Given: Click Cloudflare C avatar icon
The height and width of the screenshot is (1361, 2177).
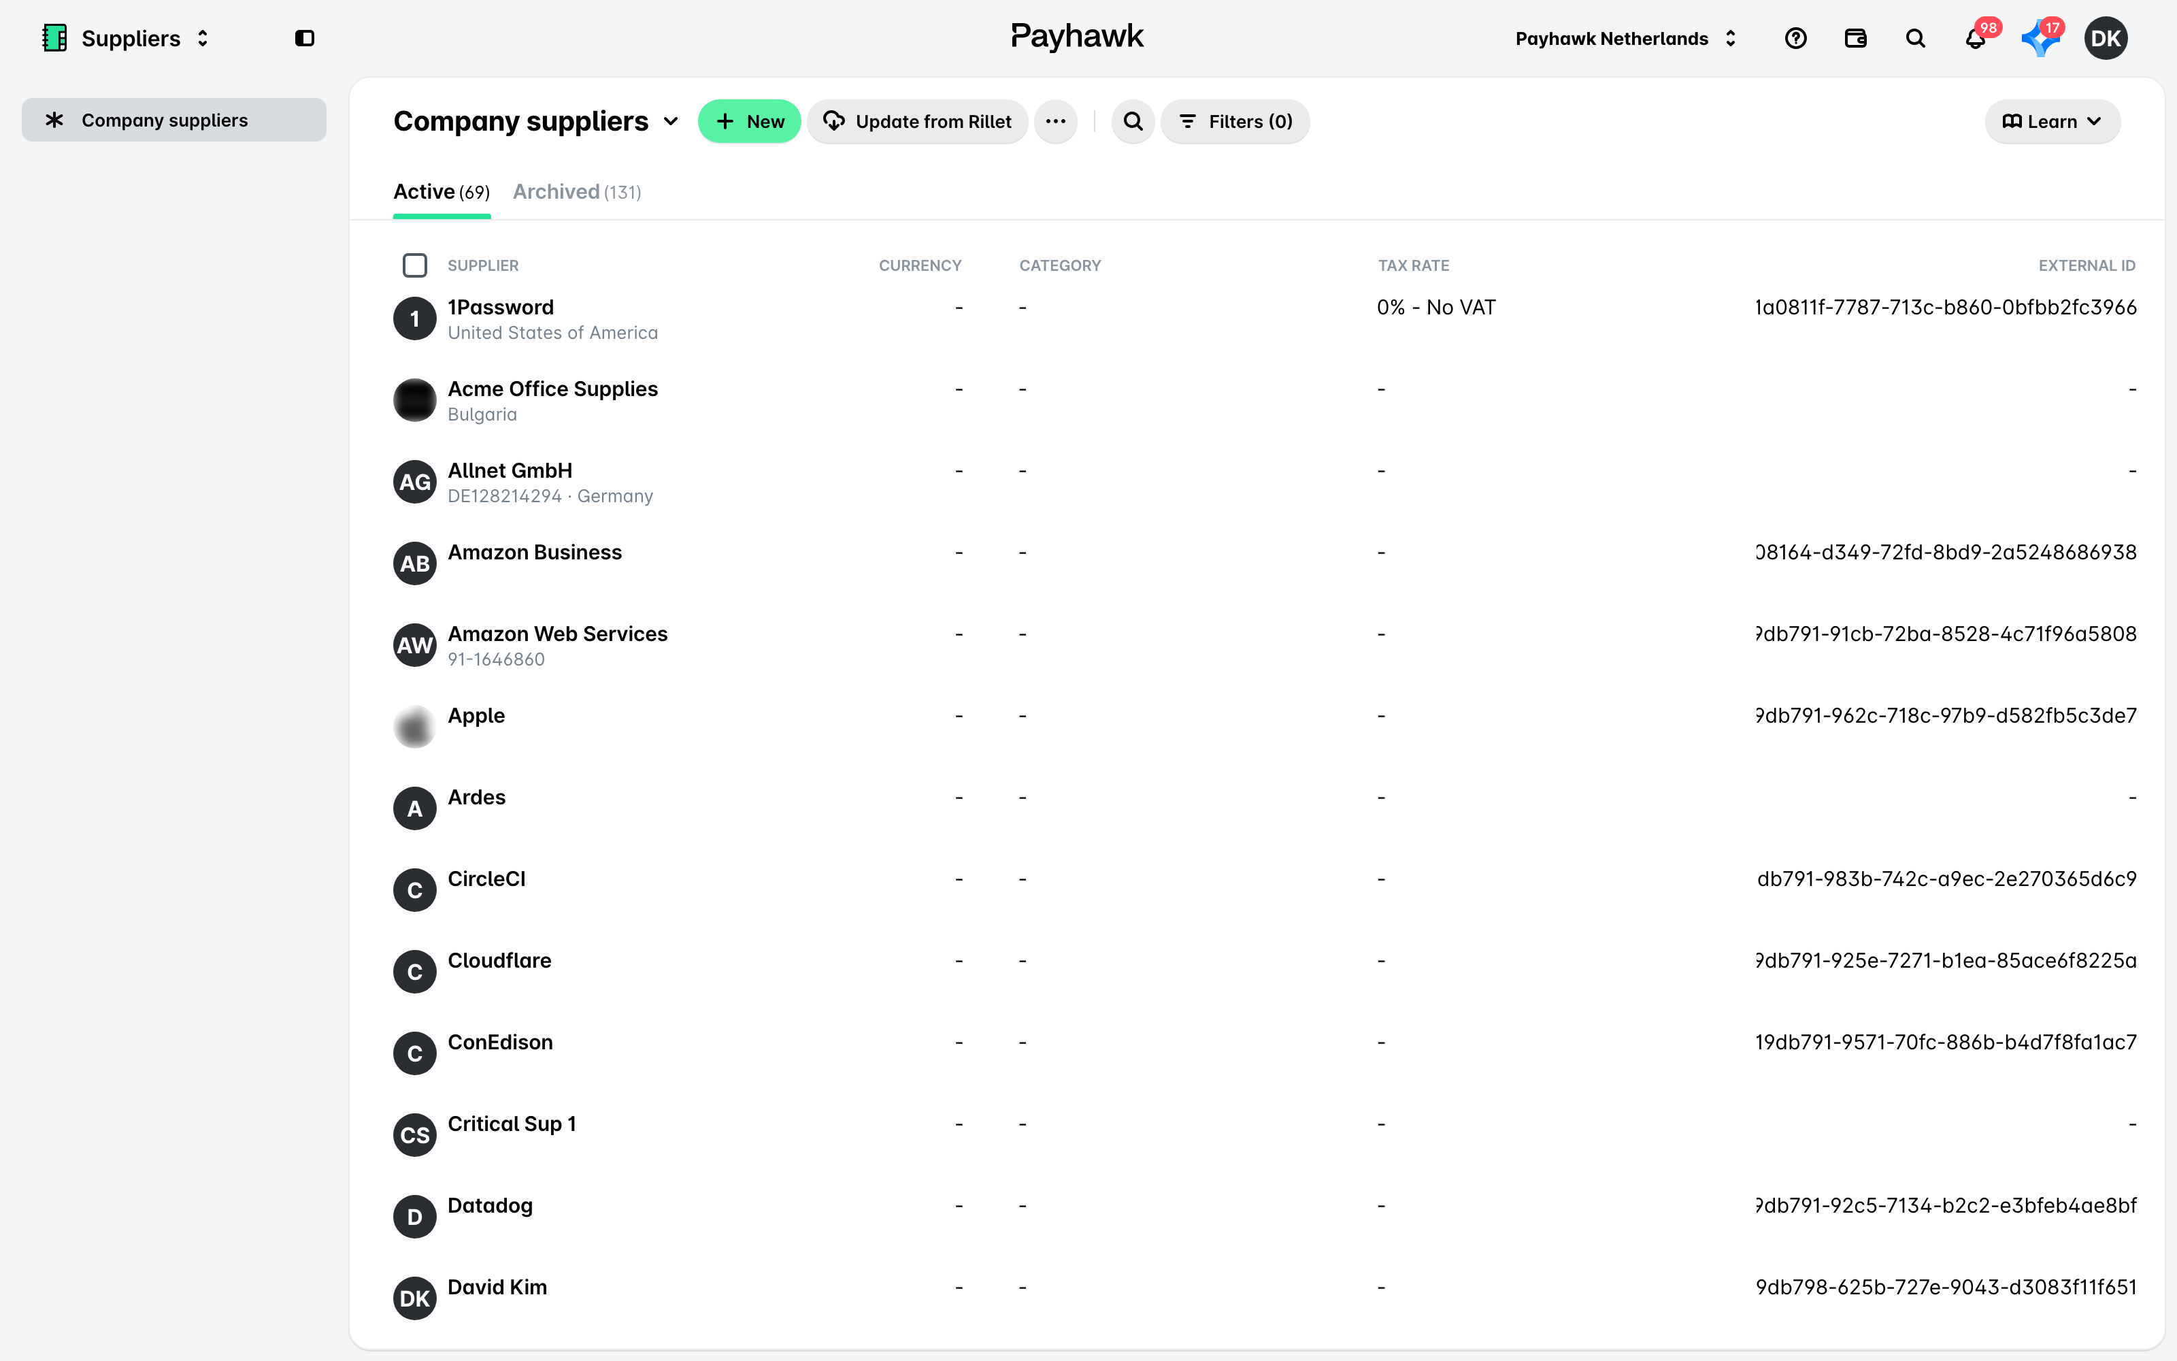Looking at the screenshot, I should 415,972.
